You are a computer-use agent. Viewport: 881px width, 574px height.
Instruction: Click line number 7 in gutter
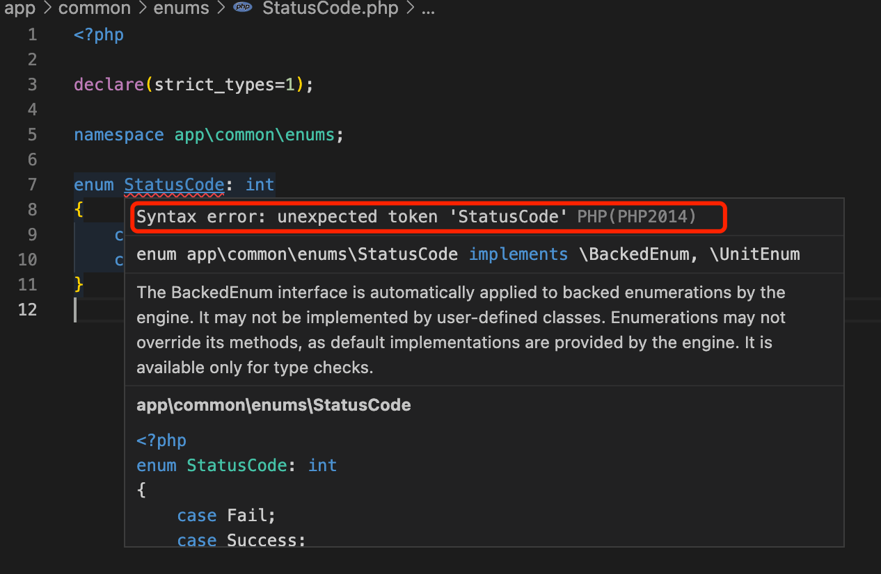32,185
